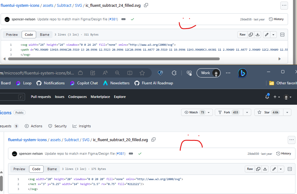Open the GitHub notifications bell
This screenshot has width=297, height=194.
click(266, 97)
